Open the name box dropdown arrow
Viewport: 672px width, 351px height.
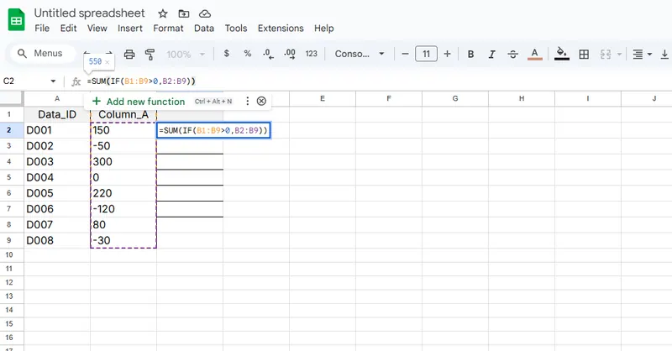(x=54, y=81)
